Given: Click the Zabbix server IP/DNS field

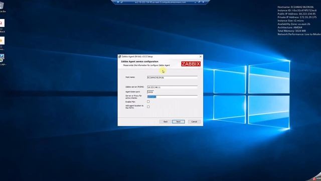Looking at the screenshot, I should [172, 87].
